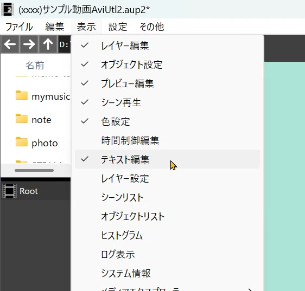Screen dimensions: 305x291
Task: Sort by 名前 column header
Action: 35,65
